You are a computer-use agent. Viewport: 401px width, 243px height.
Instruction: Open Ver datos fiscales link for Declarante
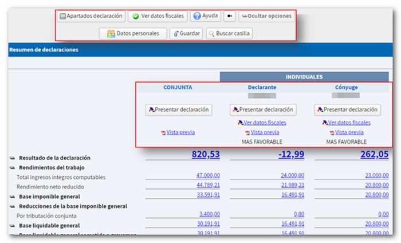[x=262, y=123]
